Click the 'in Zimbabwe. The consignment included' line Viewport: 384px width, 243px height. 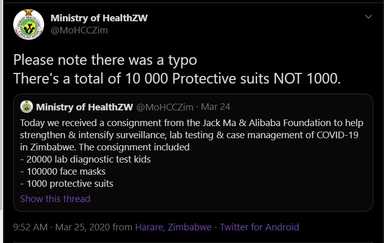pos(104,147)
